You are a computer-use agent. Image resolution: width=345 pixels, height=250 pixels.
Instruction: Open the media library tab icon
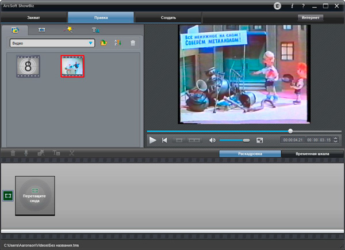16,29
